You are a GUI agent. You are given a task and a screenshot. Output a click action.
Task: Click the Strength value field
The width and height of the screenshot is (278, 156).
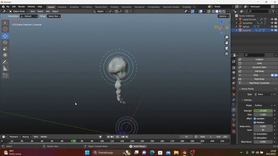(263, 111)
